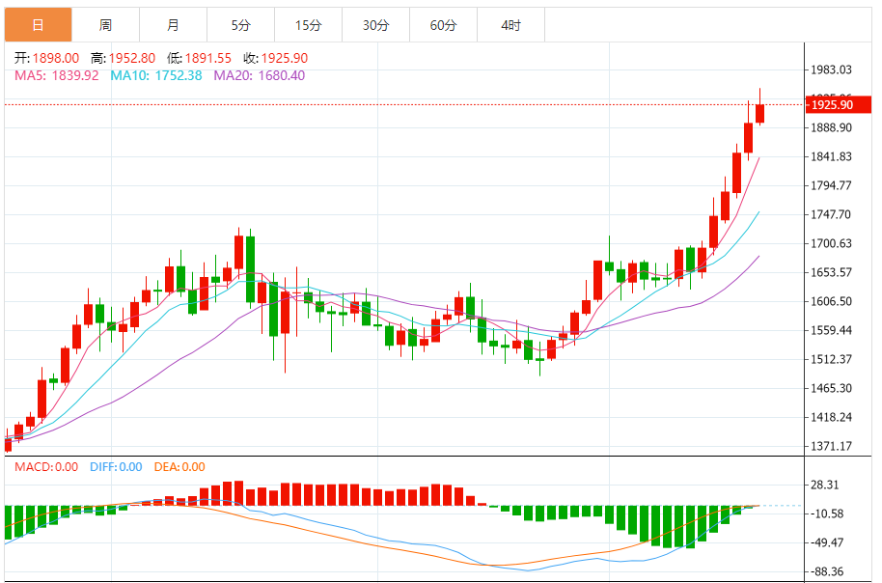The height and width of the screenshot is (583, 882).
Task: Choose the 30分 timeframe tab
Action: [375, 25]
